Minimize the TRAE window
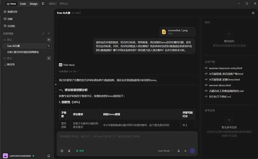The width and height of the screenshot is (258, 159). pyautogui.click(x=239, y=3)
